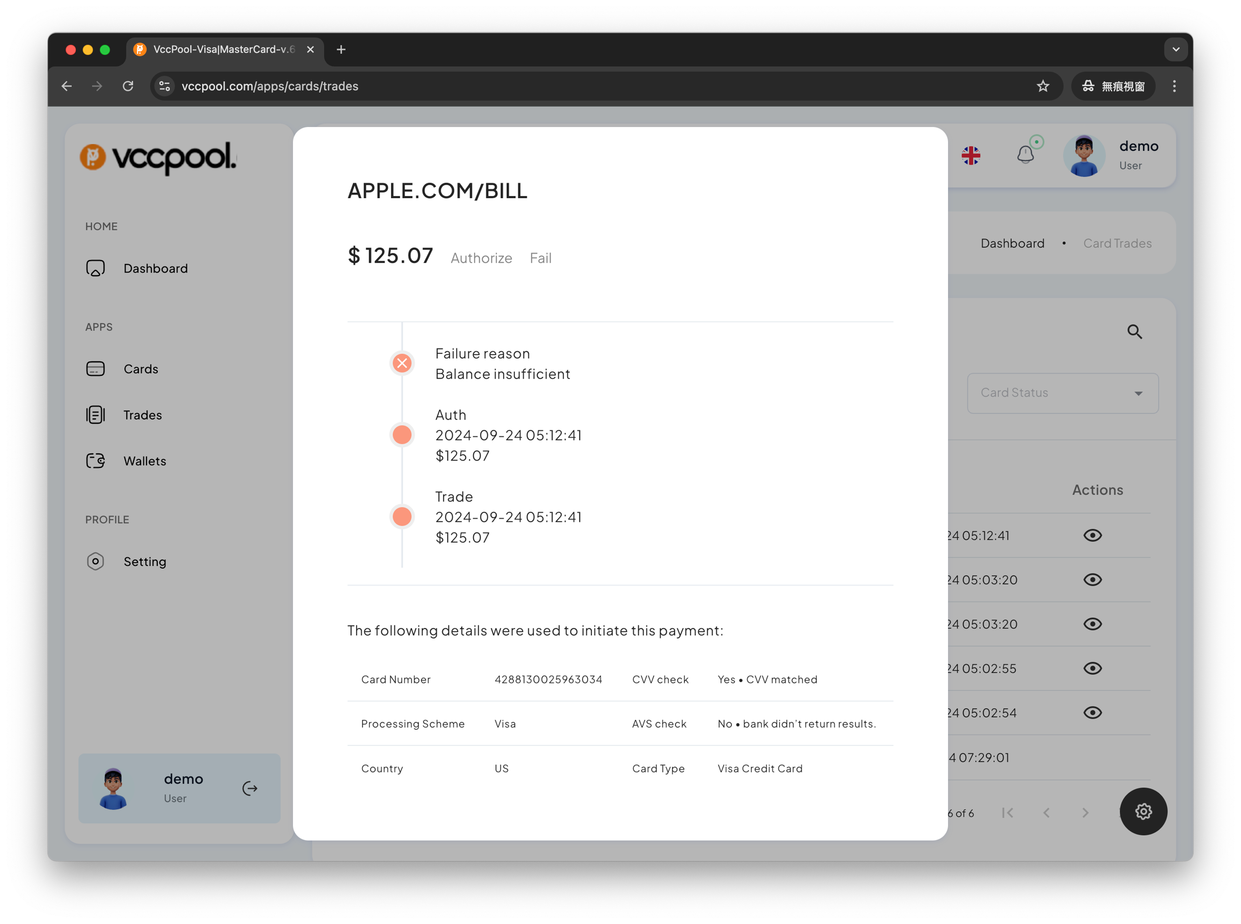Click the browser address bar URL

tap(270, 86)
